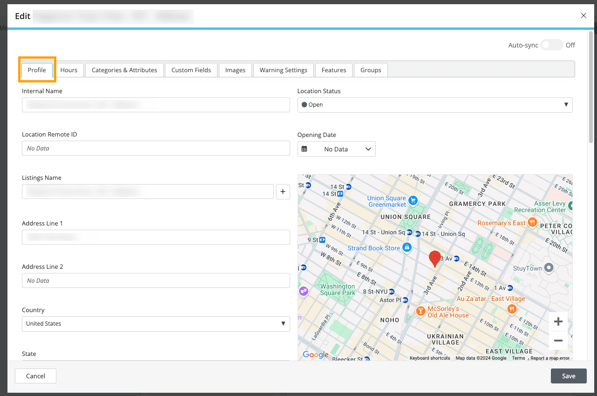This screenshot has height=396, width=597.
Task: Click the plus icon next to Listings Name
Action: [x=283, y=191]
